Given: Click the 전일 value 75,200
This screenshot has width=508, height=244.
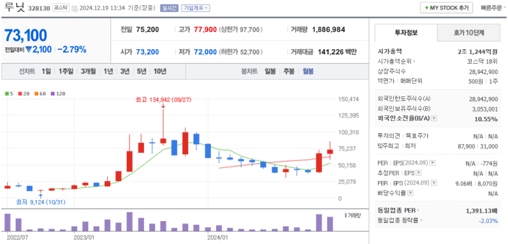Looking at the screenshot, I should pos(148,30).
